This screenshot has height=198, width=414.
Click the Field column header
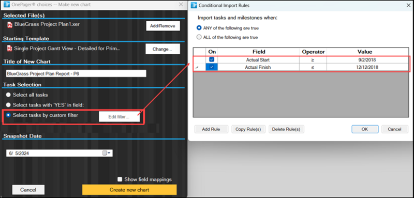[259, 52]
